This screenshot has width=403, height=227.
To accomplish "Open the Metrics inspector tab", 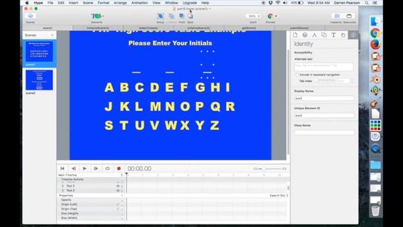I will click(314, 35).
